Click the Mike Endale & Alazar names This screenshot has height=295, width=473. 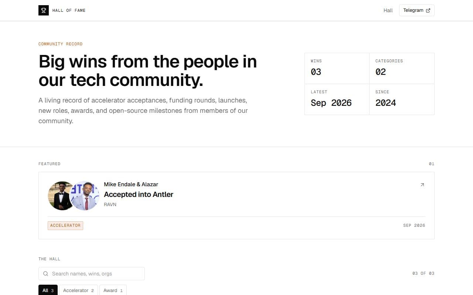131,184
